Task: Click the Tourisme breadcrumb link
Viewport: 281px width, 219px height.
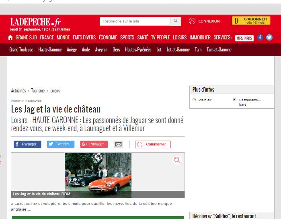Action: click(x=38, y=90)
